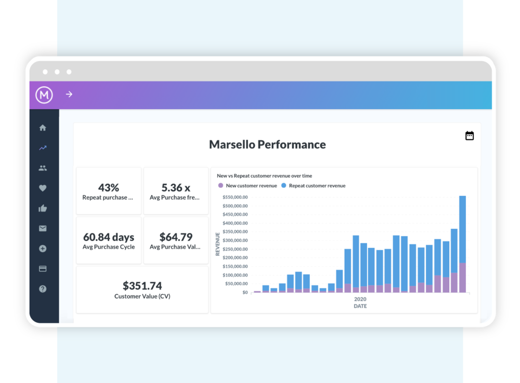Click the heart loyalty icon
520x383 pixels.
(x=43, y=188)
